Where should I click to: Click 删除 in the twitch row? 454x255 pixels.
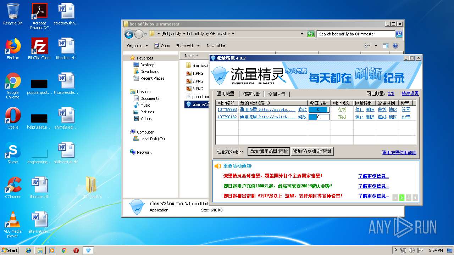click(x=370, y=117)
